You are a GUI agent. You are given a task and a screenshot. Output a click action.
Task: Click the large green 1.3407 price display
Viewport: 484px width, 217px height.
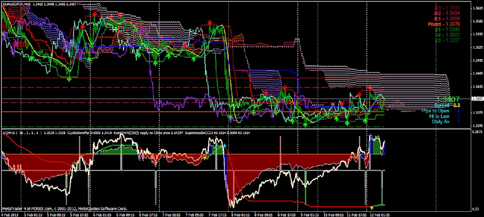coord(448,99)
